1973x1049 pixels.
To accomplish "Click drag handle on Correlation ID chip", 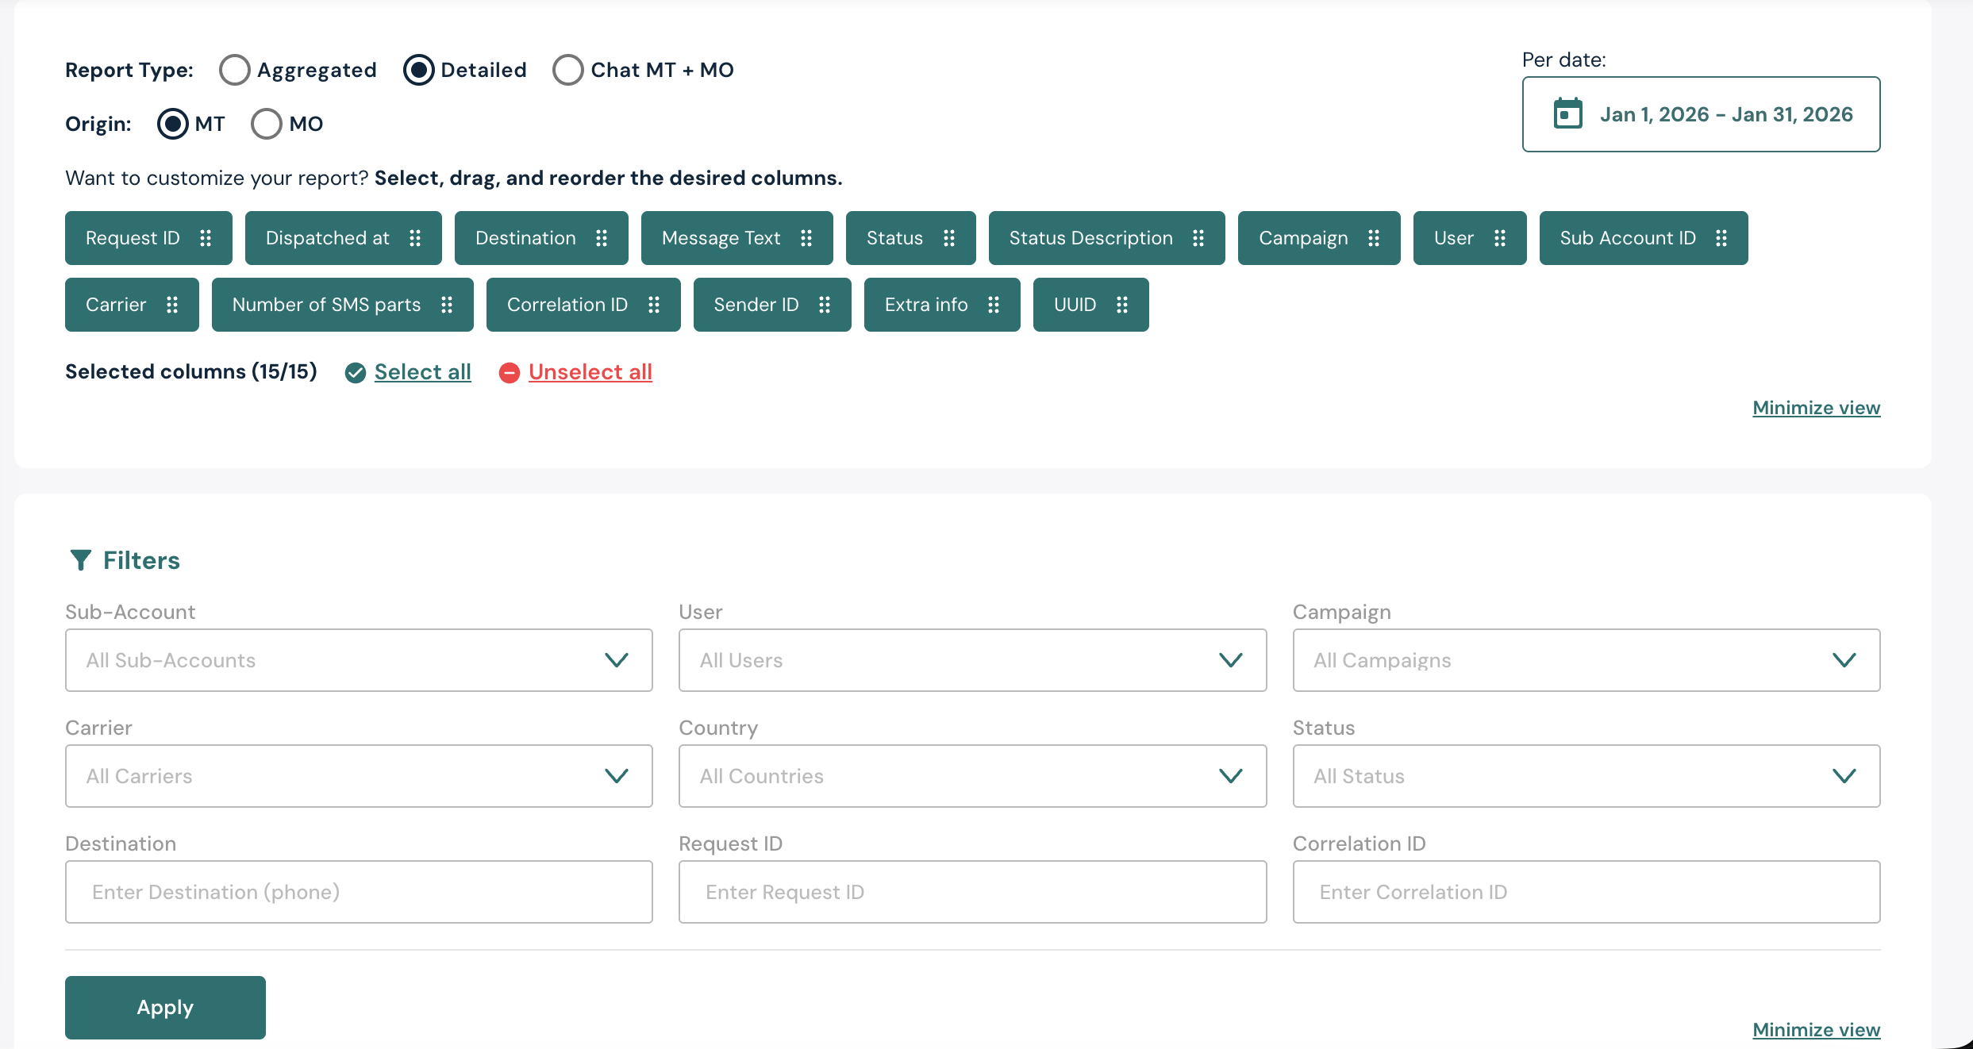I will coord(654,305).
